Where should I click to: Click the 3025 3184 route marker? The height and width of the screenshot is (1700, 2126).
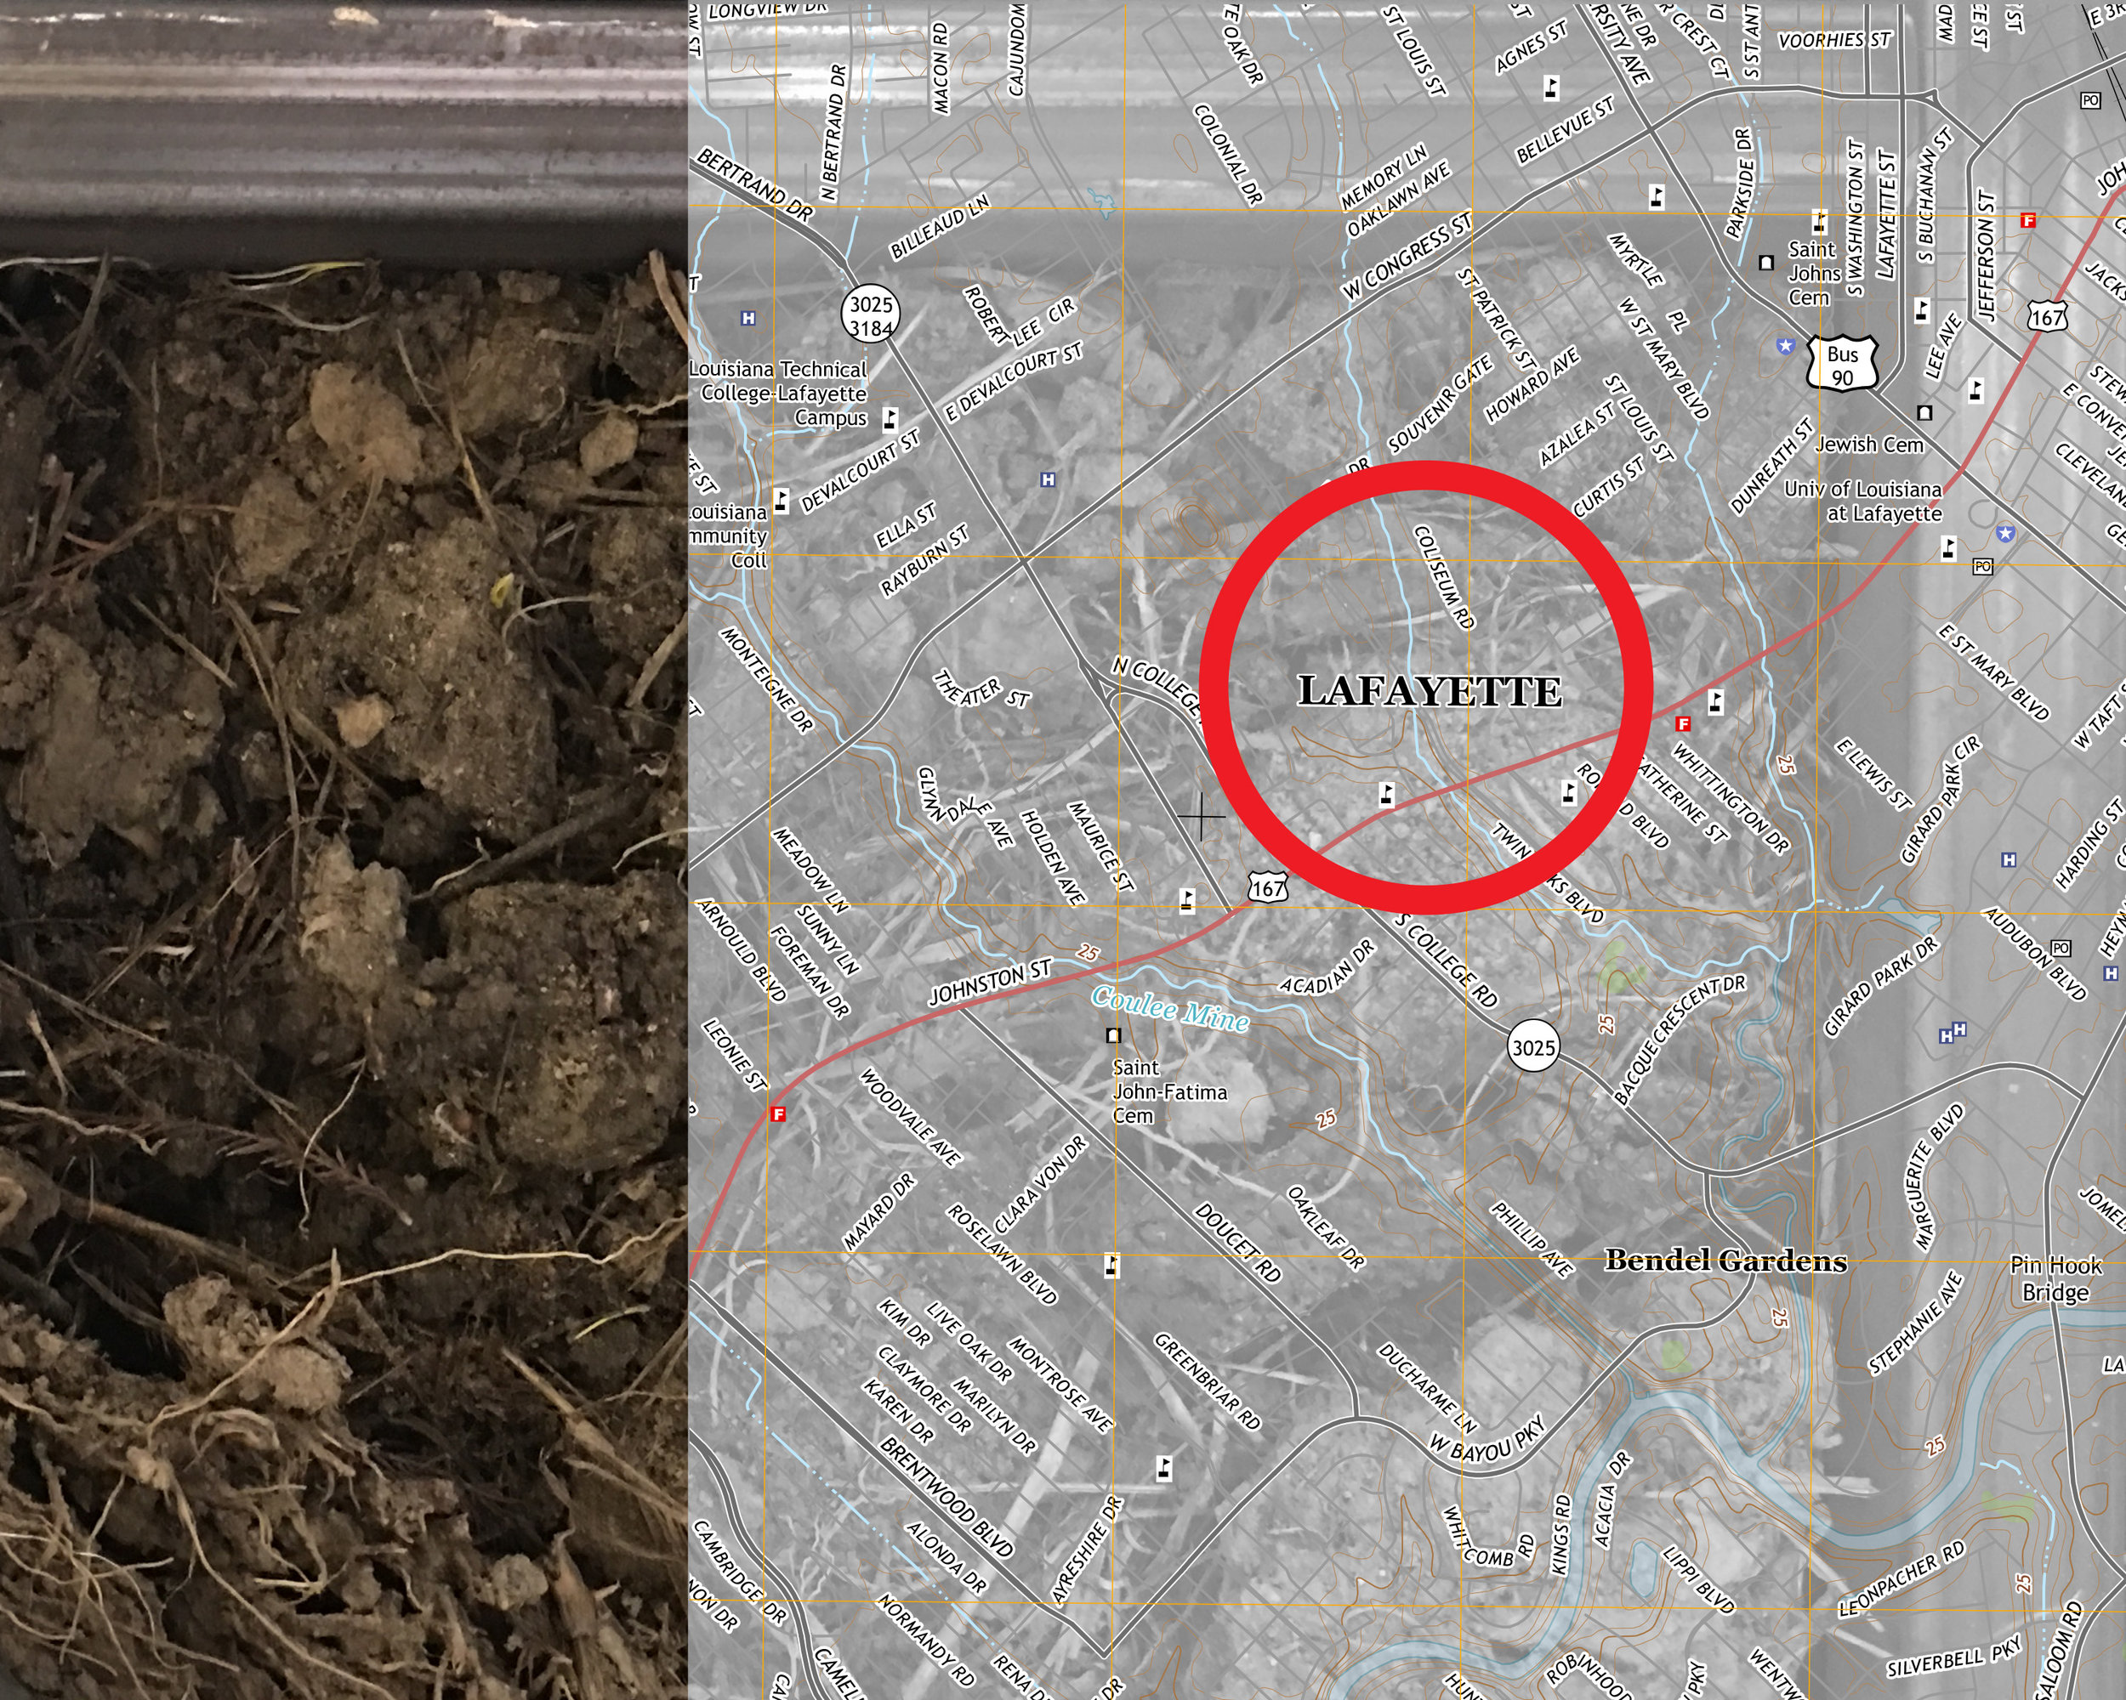coord(870,316)
